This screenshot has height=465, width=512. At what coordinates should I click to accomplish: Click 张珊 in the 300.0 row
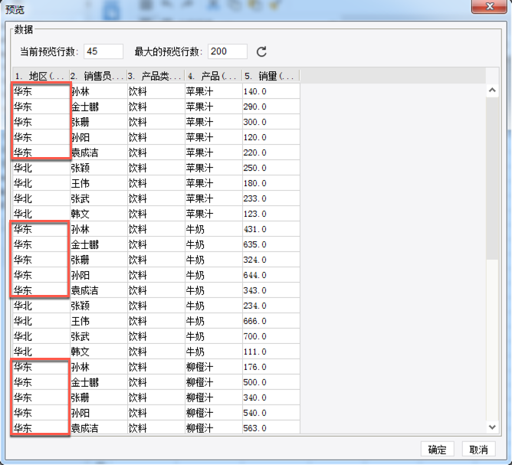(80, 122)
